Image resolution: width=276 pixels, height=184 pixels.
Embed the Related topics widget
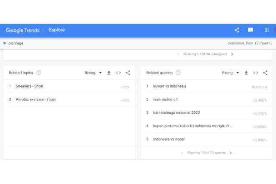tap(119, 73)
